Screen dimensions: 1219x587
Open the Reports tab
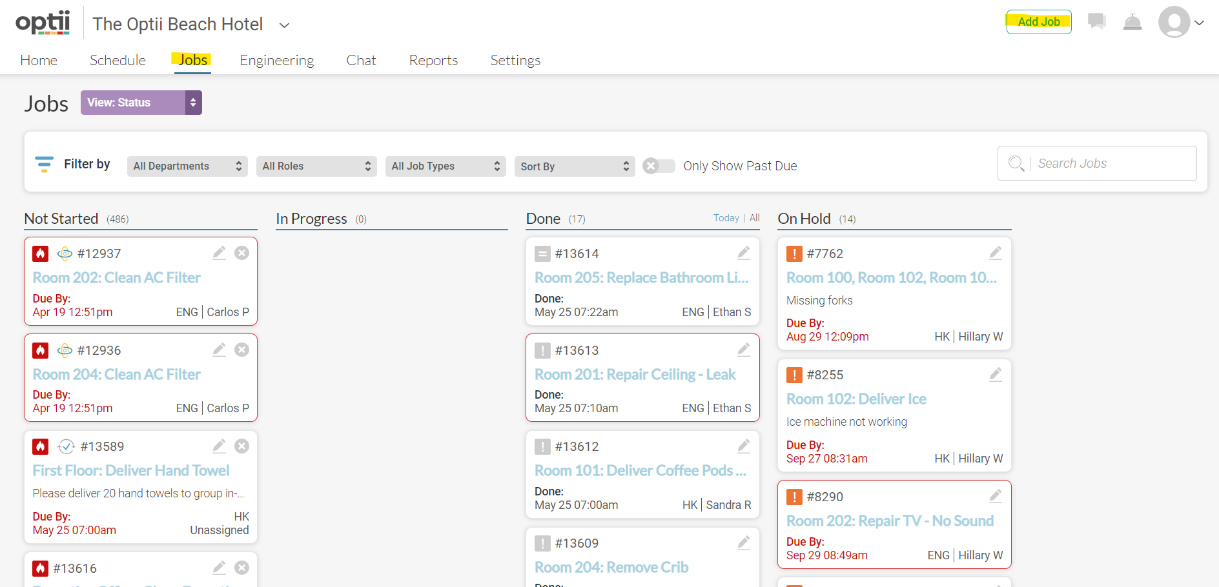tap(433, 60)
